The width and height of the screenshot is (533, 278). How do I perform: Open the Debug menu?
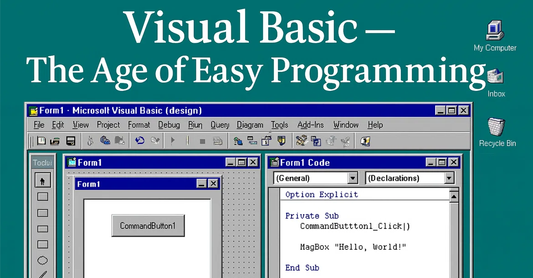[x=169, y=125]
